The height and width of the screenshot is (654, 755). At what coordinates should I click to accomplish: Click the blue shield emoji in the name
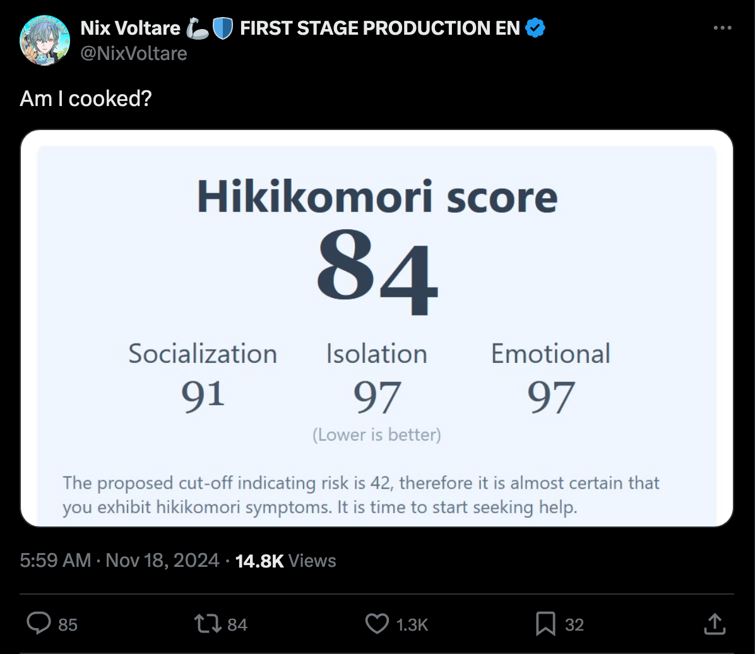223,28
